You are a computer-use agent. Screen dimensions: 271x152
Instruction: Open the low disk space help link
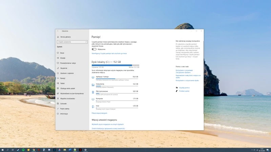188,77
